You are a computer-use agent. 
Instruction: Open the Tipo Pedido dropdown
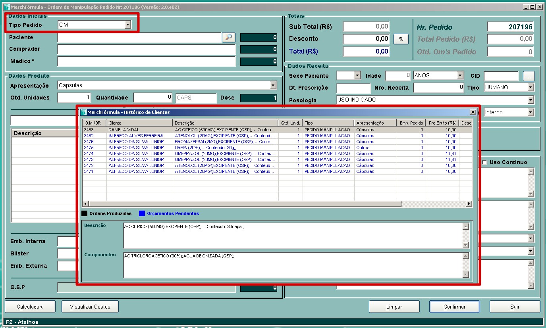[x=127, y=25]
